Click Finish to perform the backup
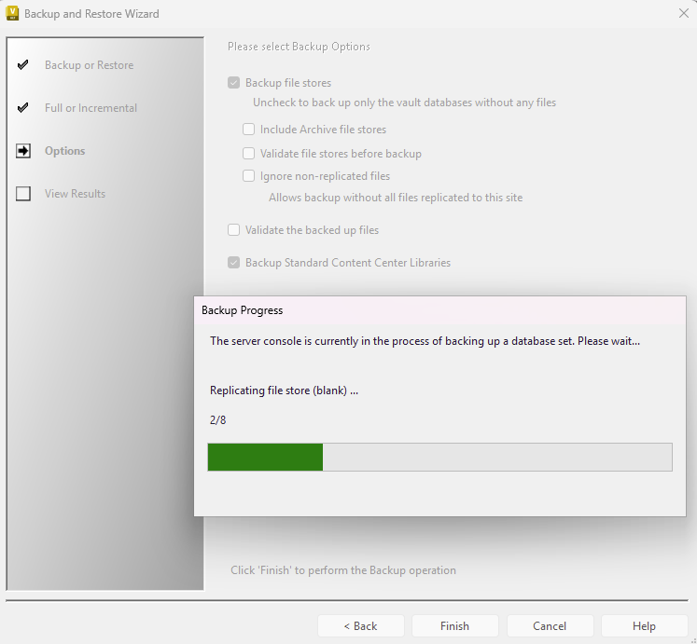The width and height of the screenshot is (697, 644). 454,625
